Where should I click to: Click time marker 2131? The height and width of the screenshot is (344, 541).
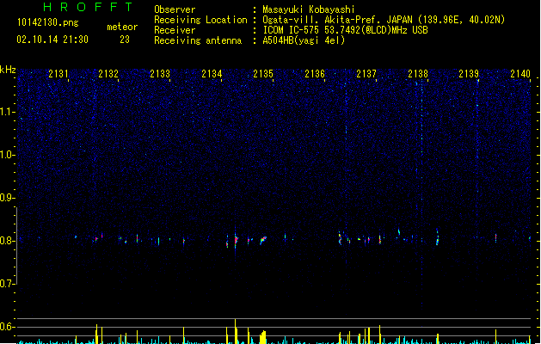pyautogui.click(x=58, y=73)
